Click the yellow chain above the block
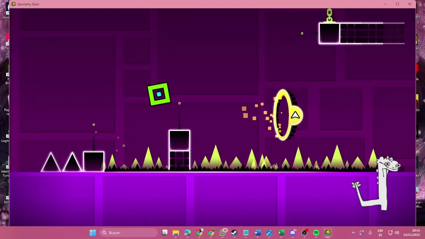The width and height of the screenshot is (425, 239). (x=329, y=16)
